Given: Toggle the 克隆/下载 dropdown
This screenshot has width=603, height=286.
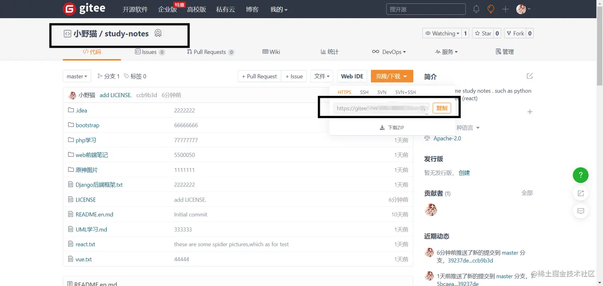Looking at the screenshot, I should click(392, 76).
